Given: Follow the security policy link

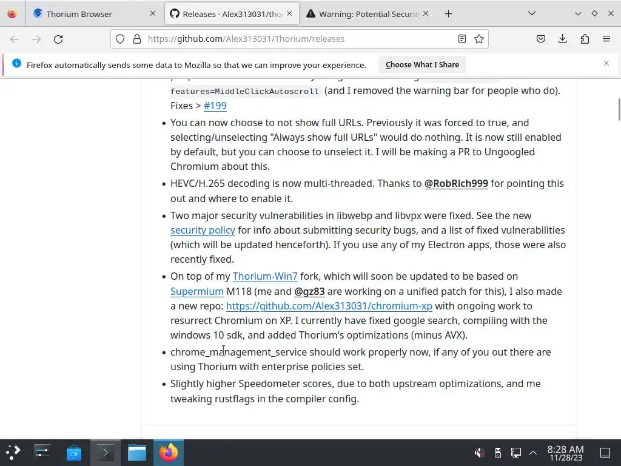Looking at the screenshot, I should pyautogui.click(x=203, y=230).
